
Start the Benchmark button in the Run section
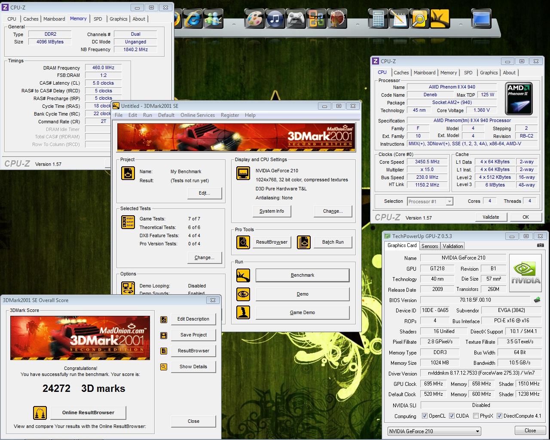[x=302, y=275]
